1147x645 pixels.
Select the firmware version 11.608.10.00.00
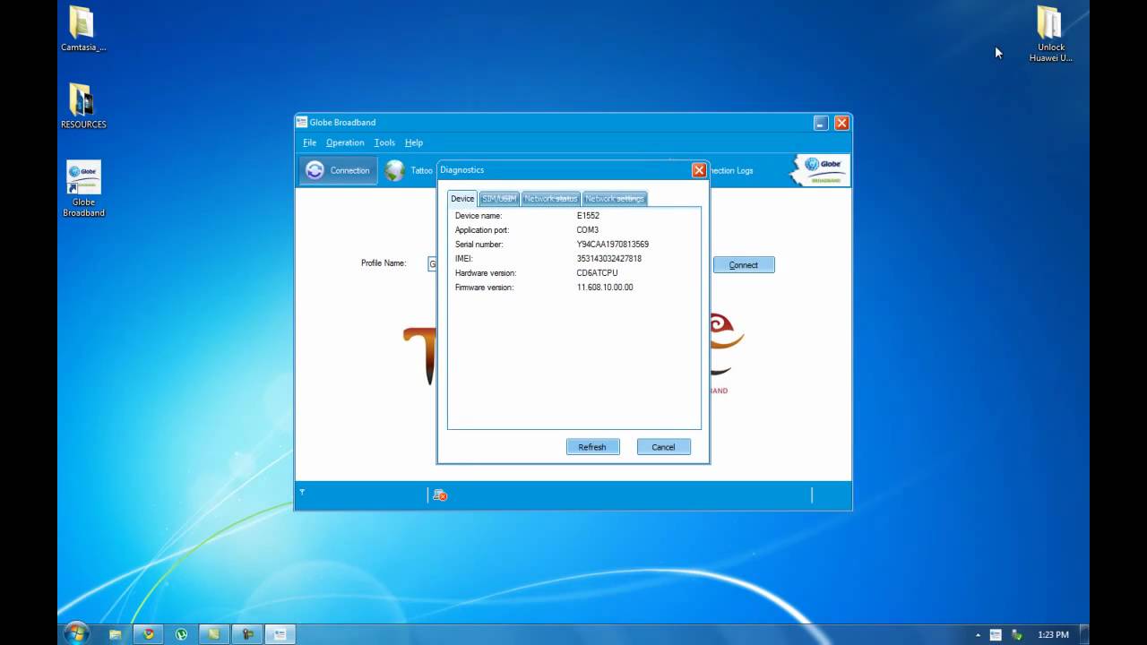point(605,288)
